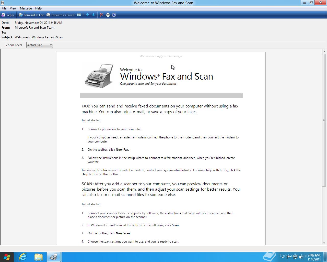This screenshot has height=262, width=327.
Task: Click the contact card icon in toolbar
Action: point(79,15)
